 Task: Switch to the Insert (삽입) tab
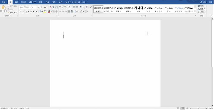(16, 2)
